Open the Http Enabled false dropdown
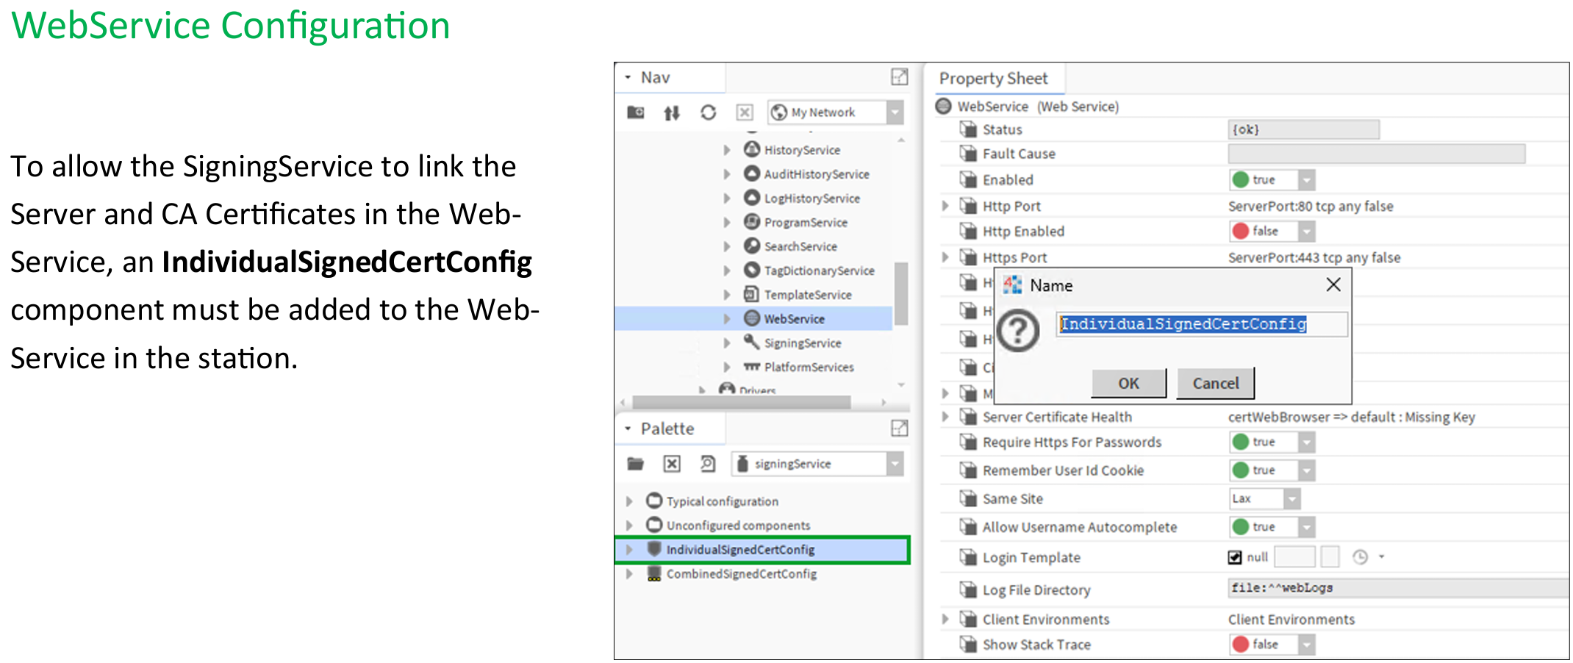 (x=1306, y=232)
